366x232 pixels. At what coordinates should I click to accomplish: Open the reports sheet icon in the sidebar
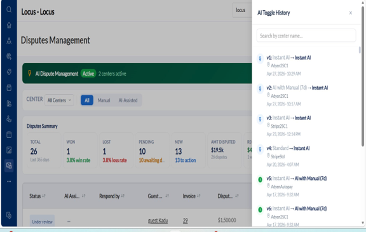[x=9, y=150]
